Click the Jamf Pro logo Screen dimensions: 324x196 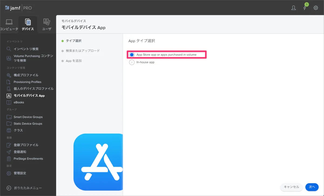(x=18, y=8)
